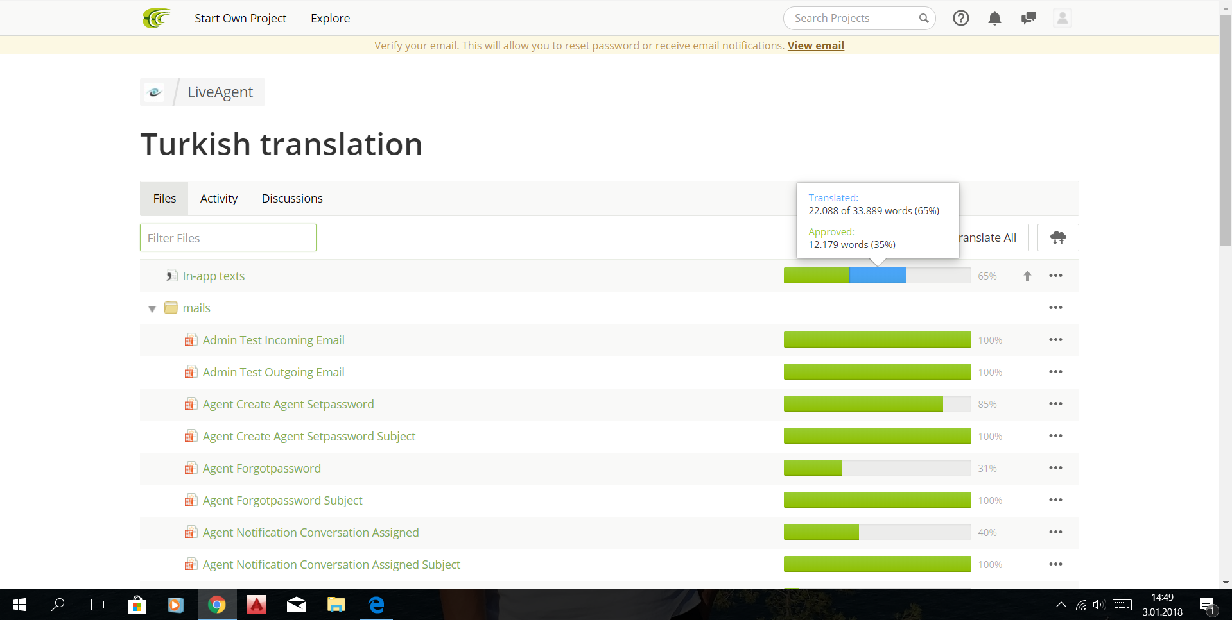Open Agent Notification Conversation Assigned file
Screen dimensions: 1232x620
coord(311,532)
